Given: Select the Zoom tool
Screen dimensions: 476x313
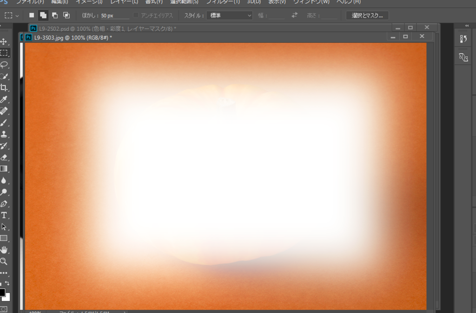Looking at the screenshot, I should click(4, 261).
